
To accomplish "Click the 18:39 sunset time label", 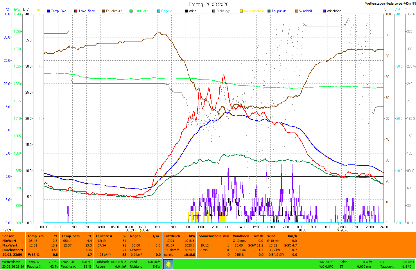I will click(x=302, y=230).
